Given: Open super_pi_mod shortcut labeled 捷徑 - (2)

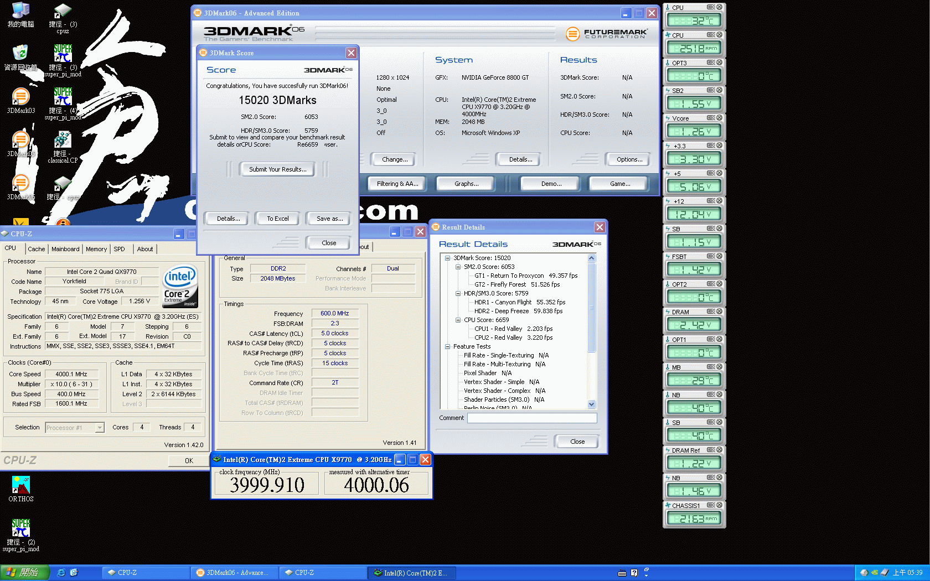Looking at the screenshot, I should pos(20,535).
